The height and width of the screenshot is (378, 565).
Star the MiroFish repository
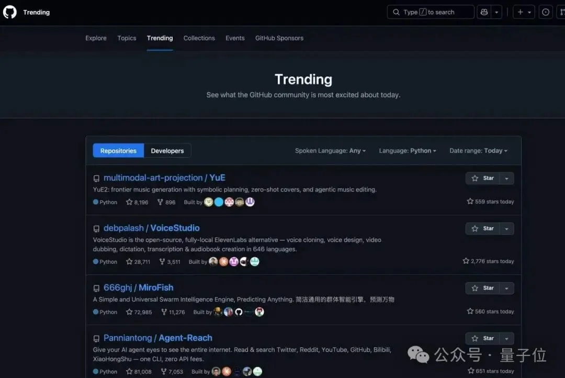point(482,288)
